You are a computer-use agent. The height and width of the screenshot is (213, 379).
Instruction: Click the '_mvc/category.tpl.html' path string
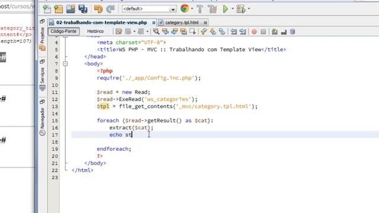(213, 106)
